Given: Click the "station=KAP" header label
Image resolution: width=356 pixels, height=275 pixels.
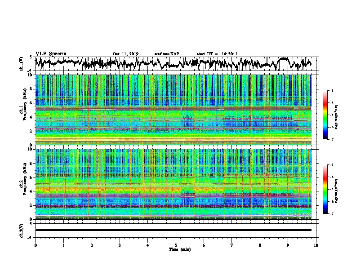Looking at the screenshot, I should [x=167, y=54].
